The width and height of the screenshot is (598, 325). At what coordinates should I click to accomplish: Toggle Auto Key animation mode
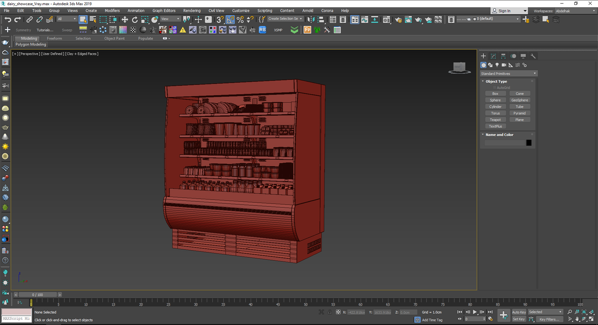pos(519,312)
